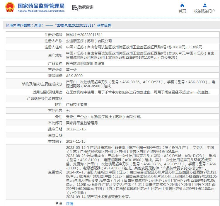The image size is (220, 206).
Task: Click the national emblem logo
Action: coord(10,7)
